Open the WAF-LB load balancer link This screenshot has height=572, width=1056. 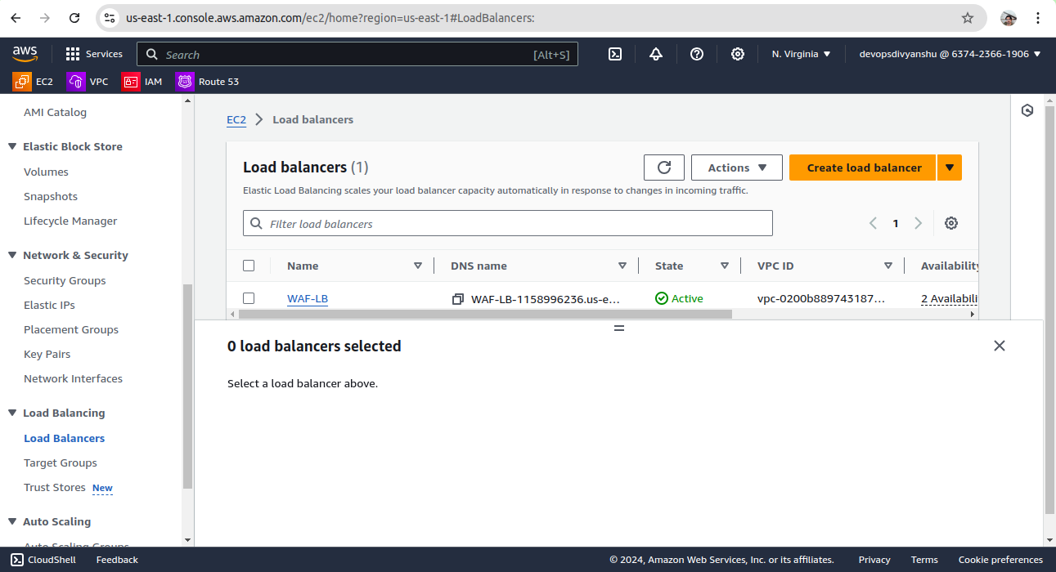tap(308, 299)
